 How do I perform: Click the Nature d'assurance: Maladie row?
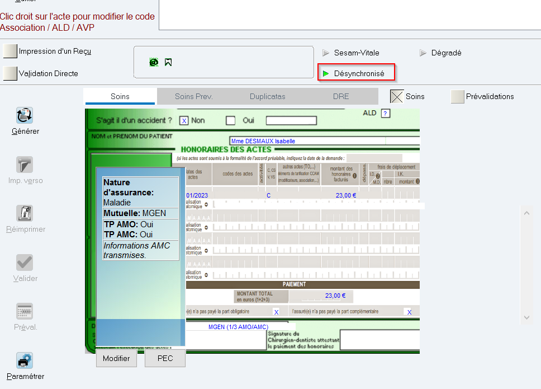click(141, 192)
